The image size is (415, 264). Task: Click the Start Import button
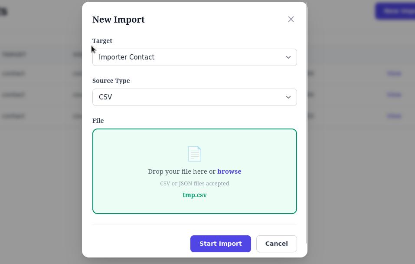(220, 244)
